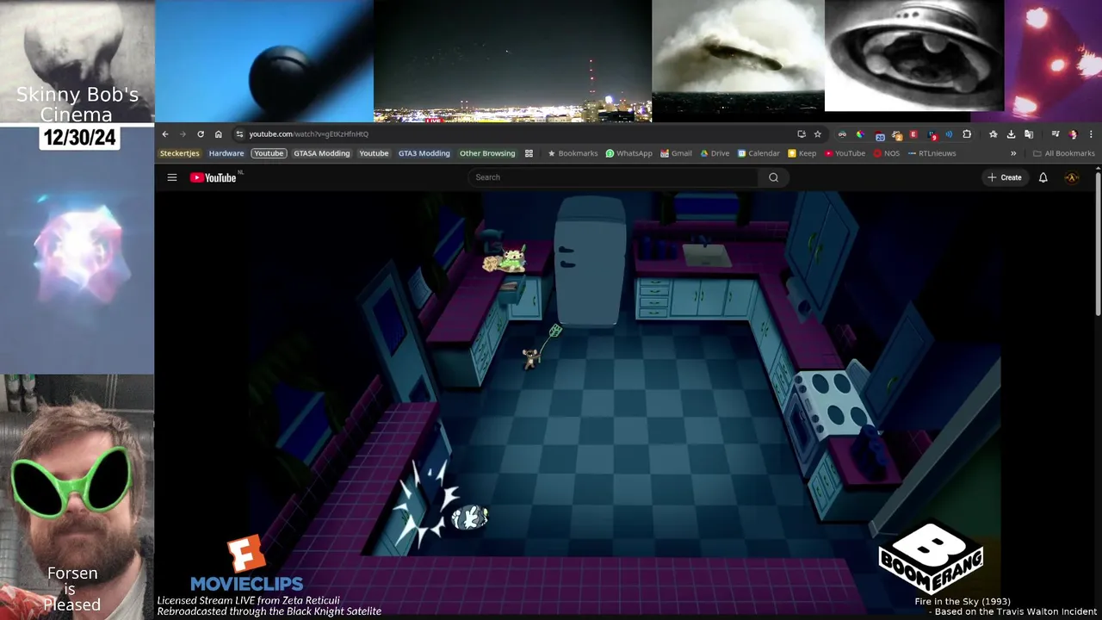The height and width of the screenshot is (620, 1102).
Task: Click the YouTube Search field
Action: pyautogui.click(x=613, y=177)
